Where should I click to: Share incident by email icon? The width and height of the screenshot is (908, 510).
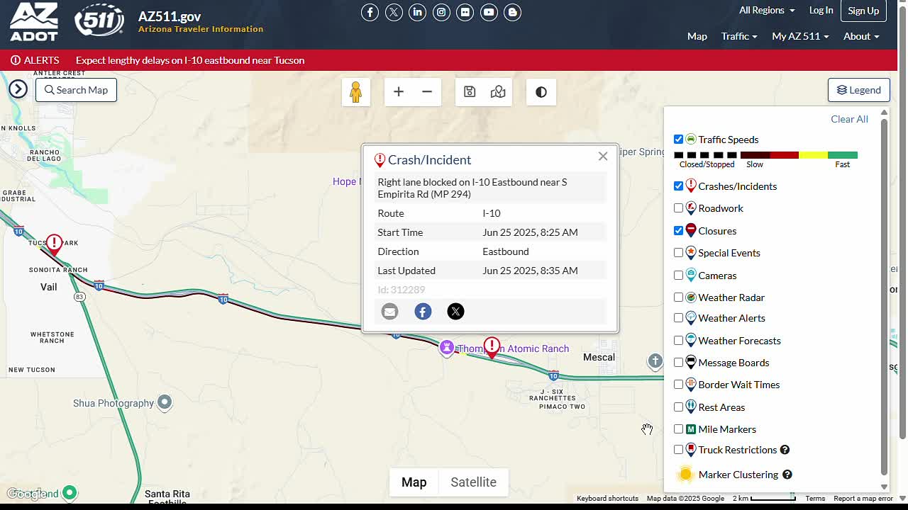(389, 312)
